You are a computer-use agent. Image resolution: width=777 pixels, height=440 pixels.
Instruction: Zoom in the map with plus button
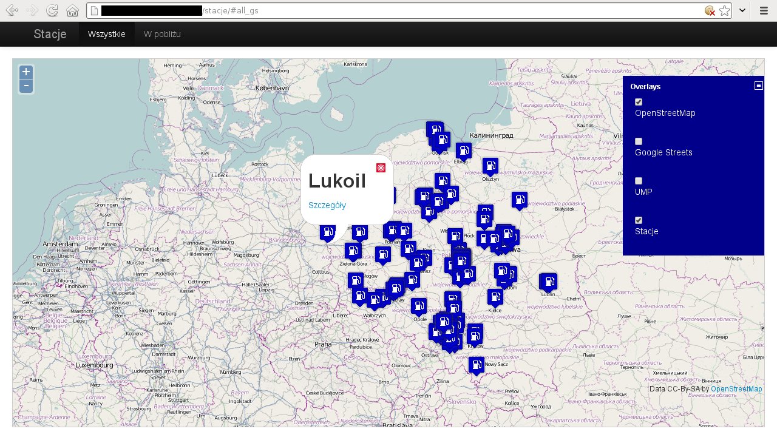tap(26, 72)
